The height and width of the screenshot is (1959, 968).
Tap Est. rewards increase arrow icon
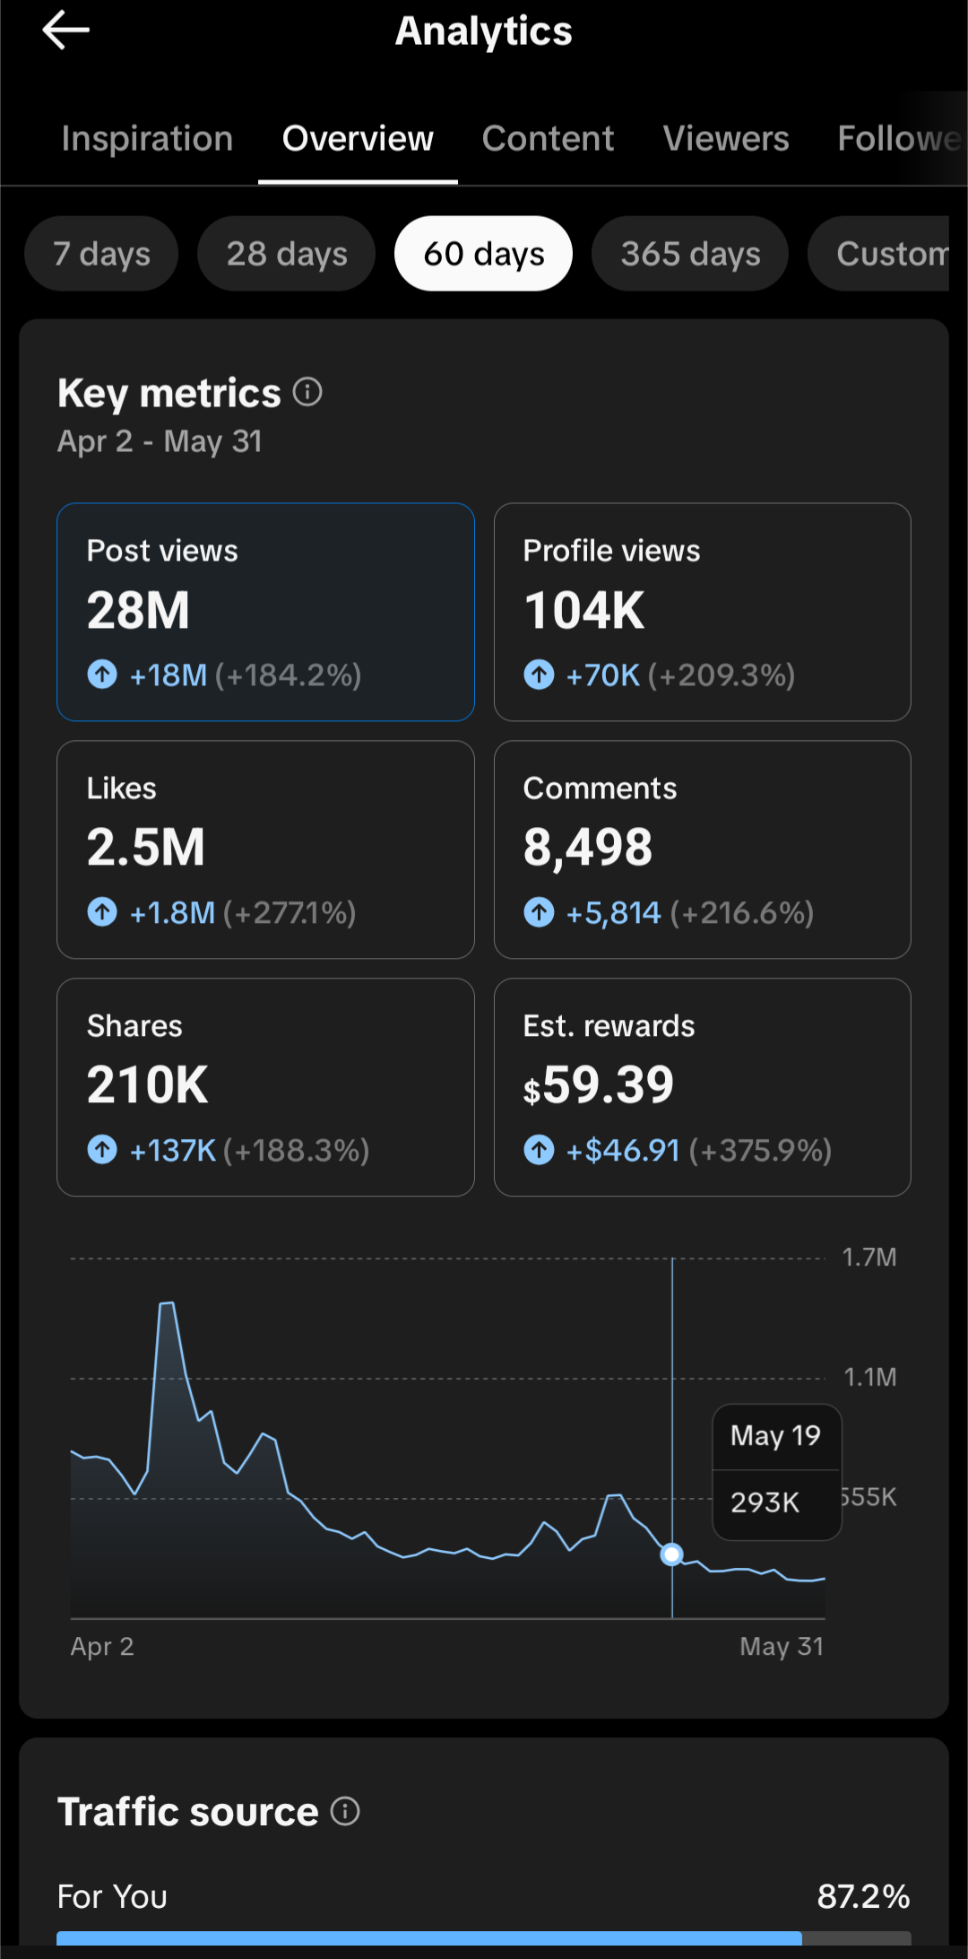(539, 1149)
